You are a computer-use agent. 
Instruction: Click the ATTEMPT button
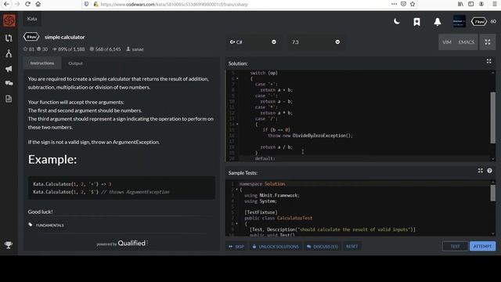pyautogui.click(x=482, y=246)
